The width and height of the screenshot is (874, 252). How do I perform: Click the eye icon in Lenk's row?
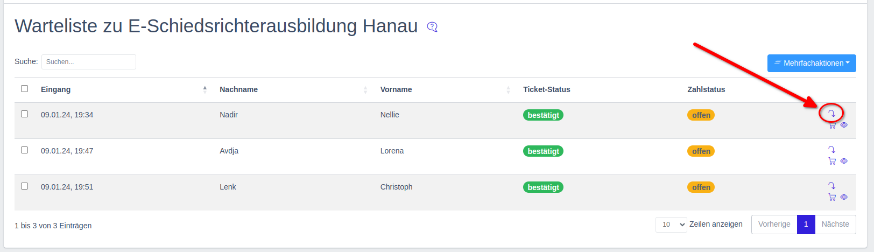(844, 197)
